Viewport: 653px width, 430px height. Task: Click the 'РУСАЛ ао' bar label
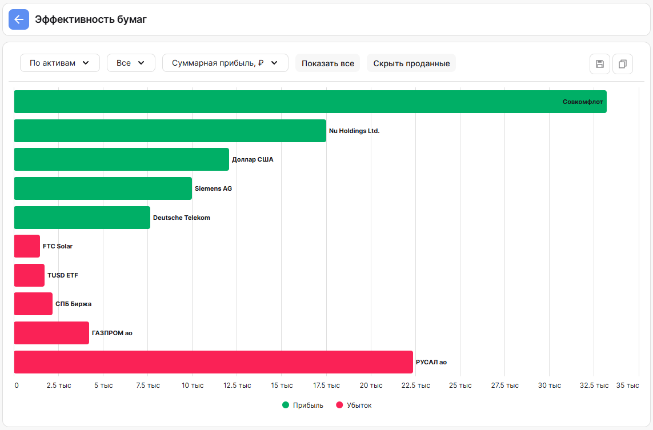tap(431, 362)
